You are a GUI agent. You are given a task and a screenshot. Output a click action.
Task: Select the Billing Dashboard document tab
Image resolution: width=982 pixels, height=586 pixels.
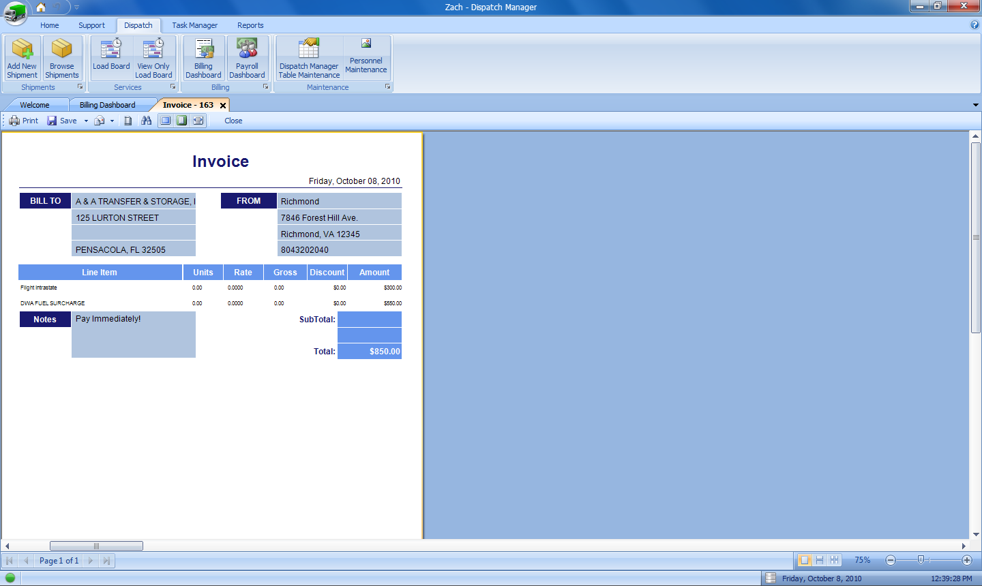pos(107,105)
